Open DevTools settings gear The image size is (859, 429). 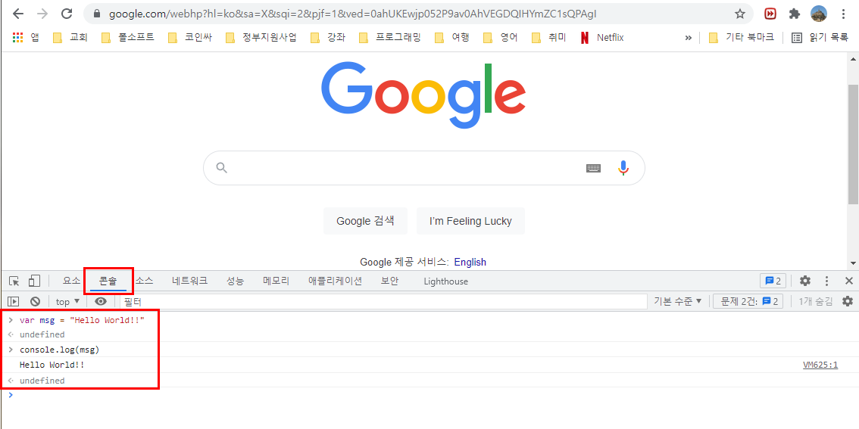[804, 281]
